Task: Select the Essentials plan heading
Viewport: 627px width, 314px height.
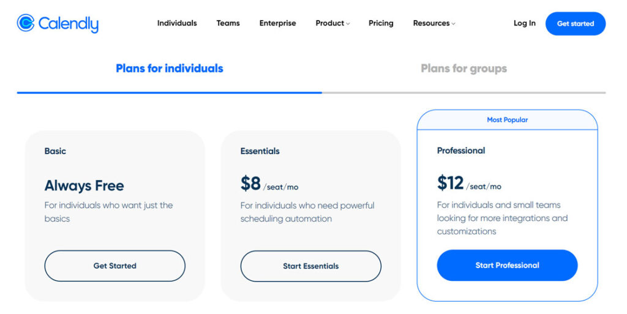Action: pyautogui.click(x=260, y=151)
